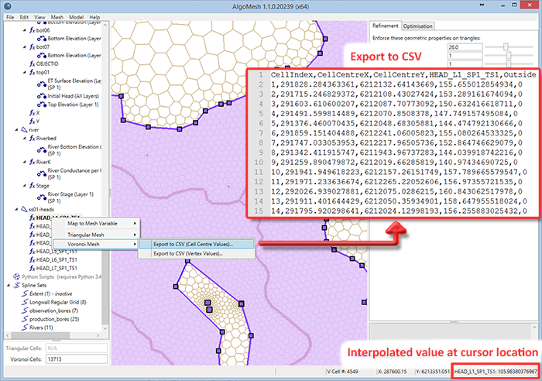Collapse the Riverbed node
Viewport: 542px width, 381px height.
pos(25,138)
